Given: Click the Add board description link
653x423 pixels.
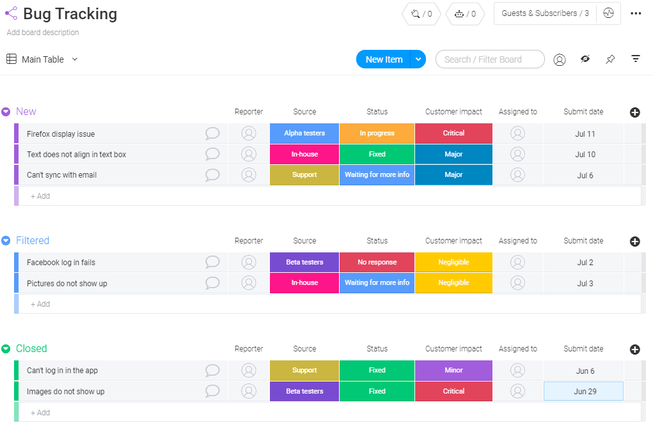Looking at the screenshot, I should pos(42,32).
